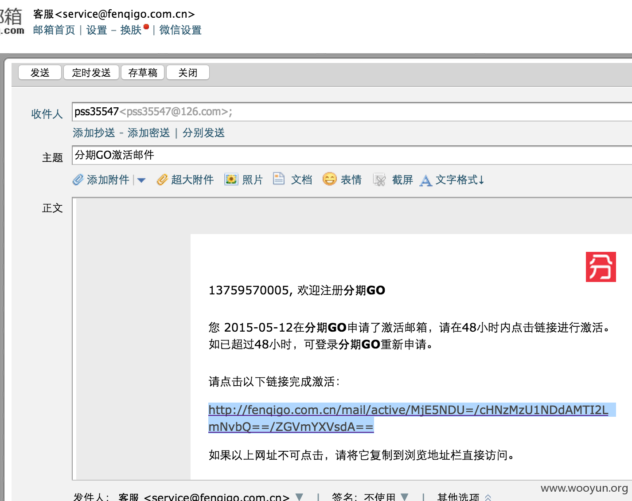632x501 pixels.
Task: Click the 文档 document insert icon
Action: pos(279,179)
